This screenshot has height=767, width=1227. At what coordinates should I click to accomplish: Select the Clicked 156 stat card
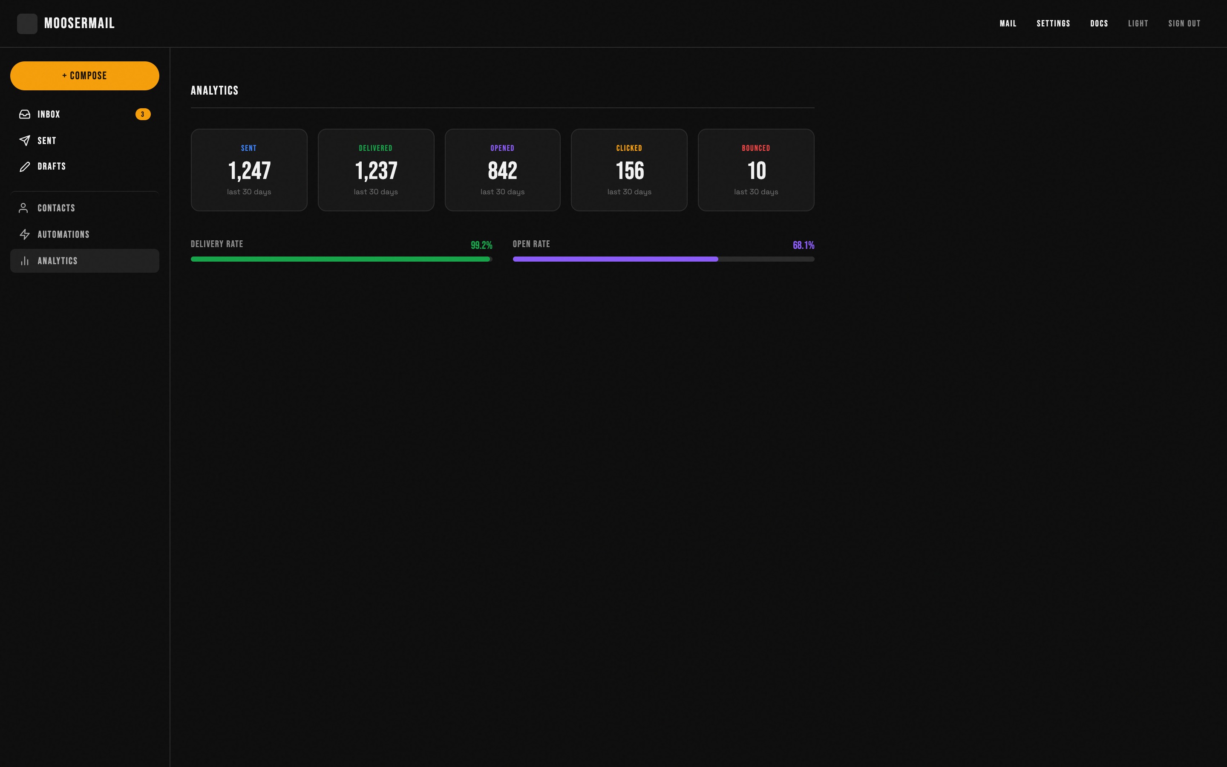click(629, 170)
